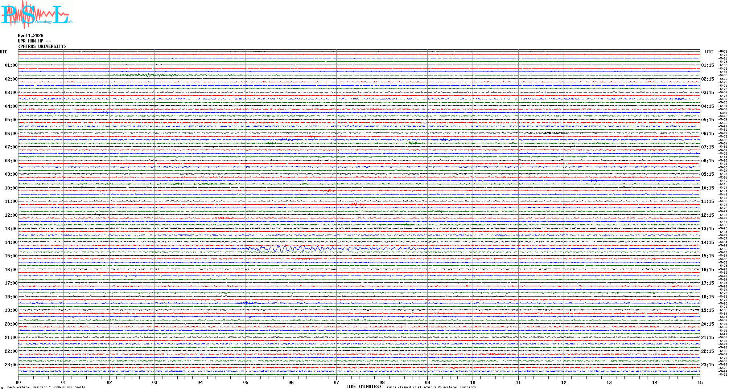The image size is (729, 392).
Task: Click the 06:15 label on right axis
Action: click(707, 134)
